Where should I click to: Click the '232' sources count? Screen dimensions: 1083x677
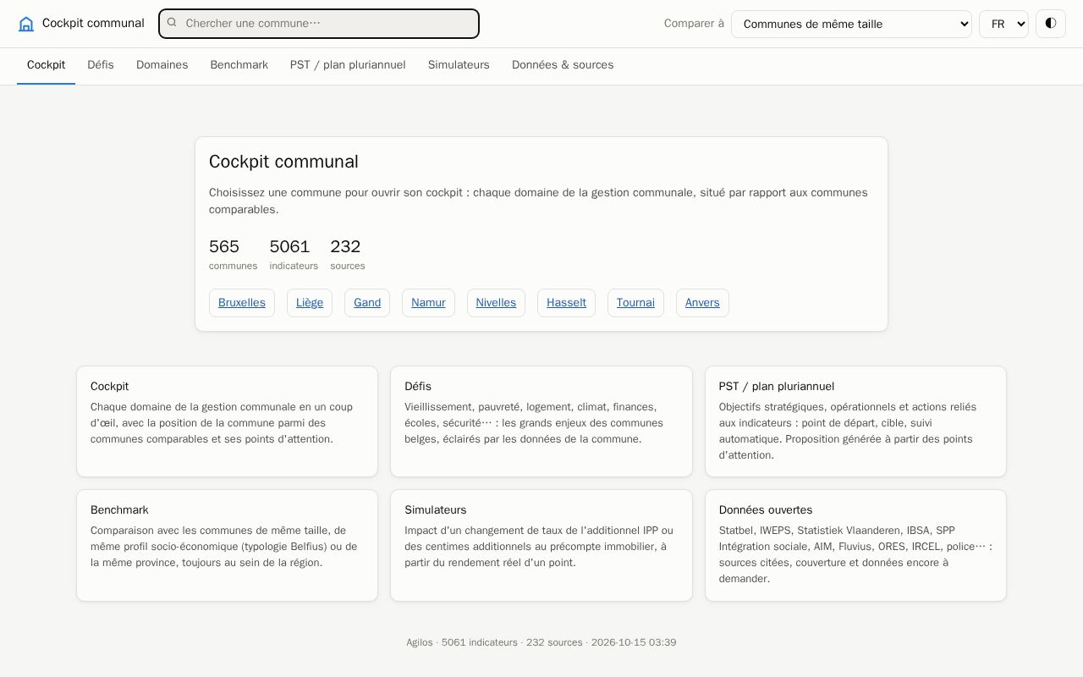(345, 247)
